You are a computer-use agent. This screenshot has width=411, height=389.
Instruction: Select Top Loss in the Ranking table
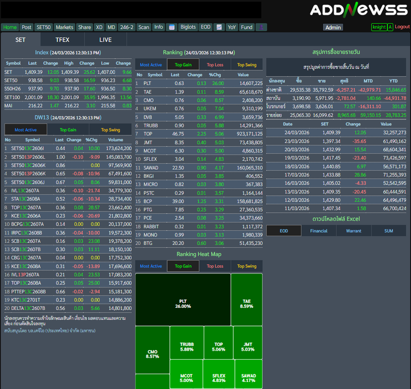(215, 65)
